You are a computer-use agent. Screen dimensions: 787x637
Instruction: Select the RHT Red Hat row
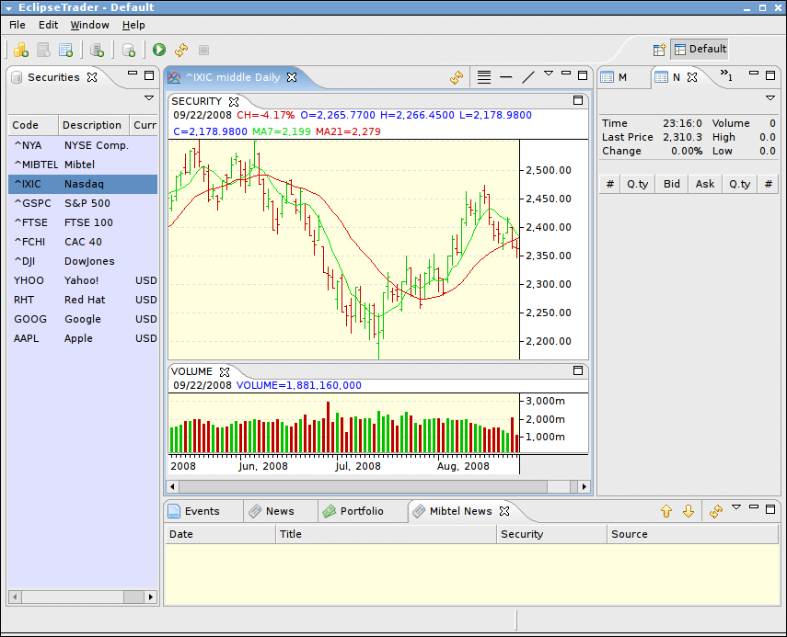point(83,300)
